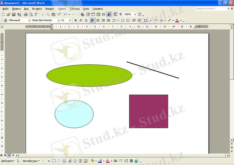This screenshot has height=165, width=234.
Task: Apply the yellow fill color bucket
Action: coord(92,161)
